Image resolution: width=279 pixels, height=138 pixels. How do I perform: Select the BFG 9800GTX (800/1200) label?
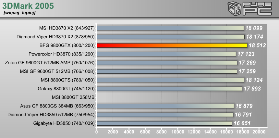click(67, 45)
